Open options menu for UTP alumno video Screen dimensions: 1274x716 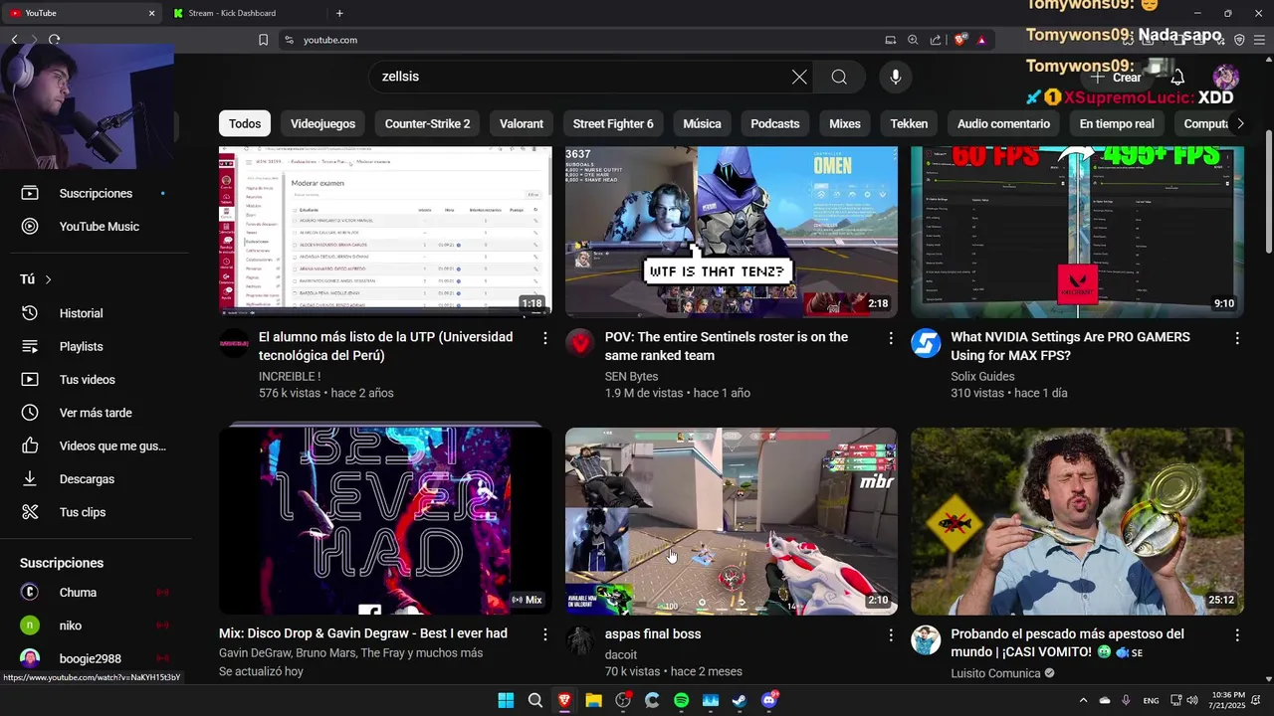[x=544, y=338]
